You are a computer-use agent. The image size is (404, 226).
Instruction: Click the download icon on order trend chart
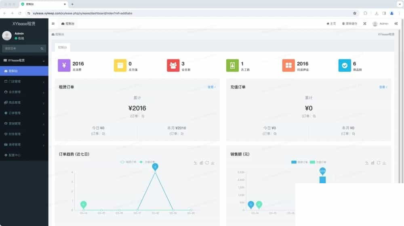pyautogui.click(x=213, y=163)
